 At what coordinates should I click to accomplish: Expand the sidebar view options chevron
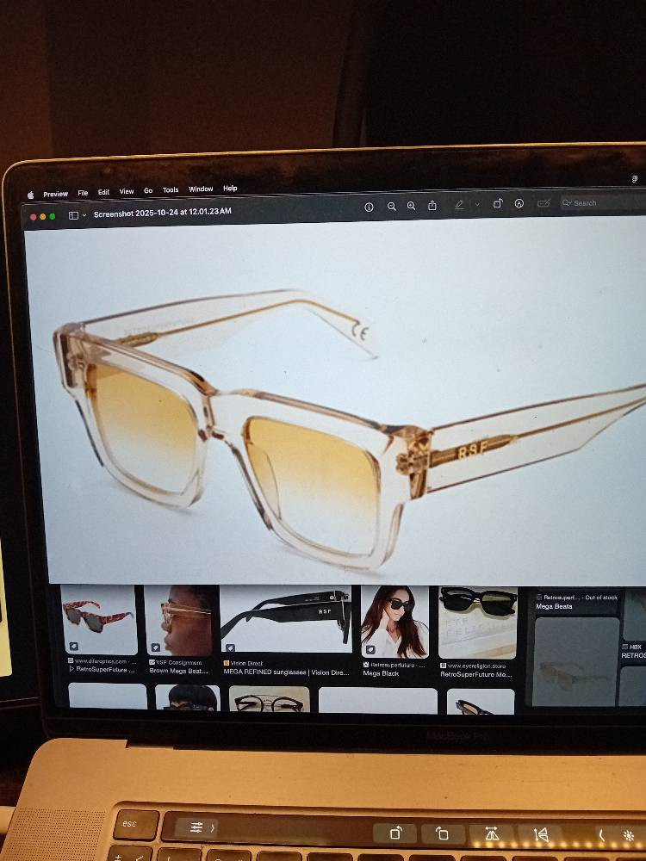(84, 215)
